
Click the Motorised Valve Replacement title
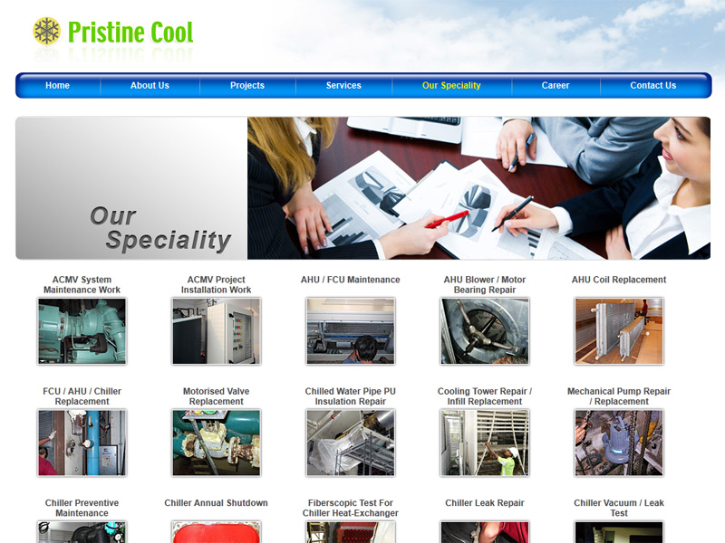pos(216,396)
